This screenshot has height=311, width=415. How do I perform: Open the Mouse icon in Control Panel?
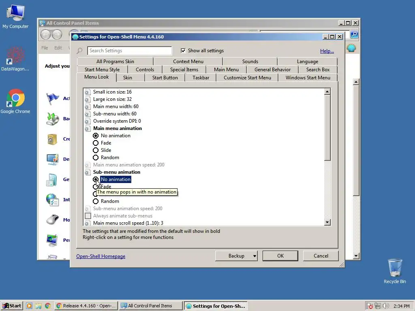[x=52, y=220]
